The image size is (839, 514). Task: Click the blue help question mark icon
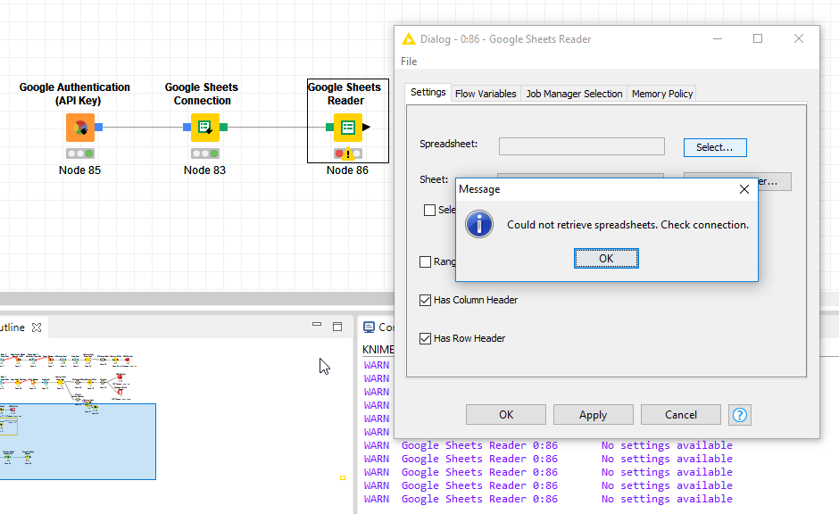click(x=739, y=414)
